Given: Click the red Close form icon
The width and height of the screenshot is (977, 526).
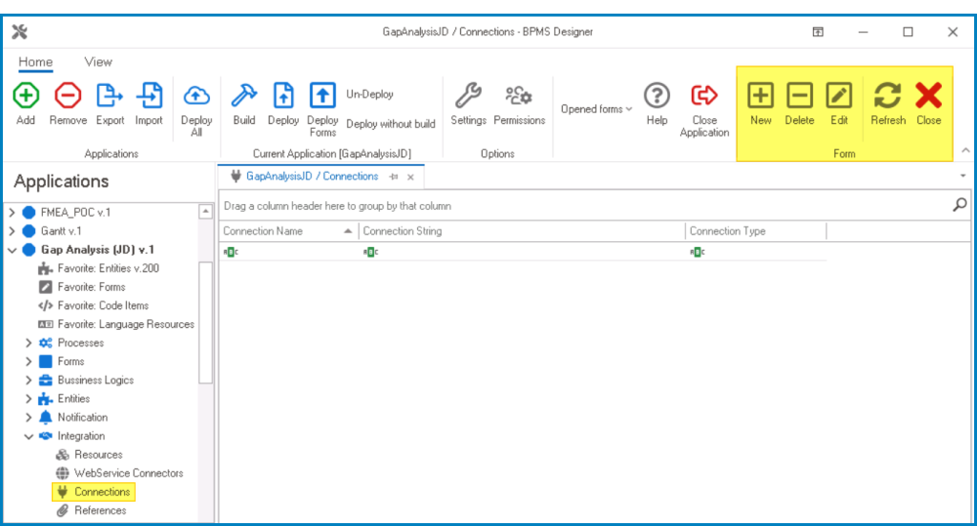Looking at the screenshot, I should [x=928, y=96].
